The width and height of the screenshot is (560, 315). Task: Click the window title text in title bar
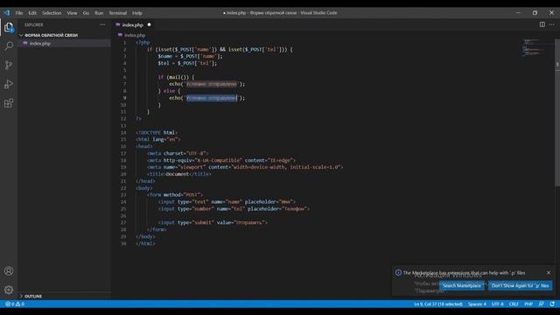280,13
